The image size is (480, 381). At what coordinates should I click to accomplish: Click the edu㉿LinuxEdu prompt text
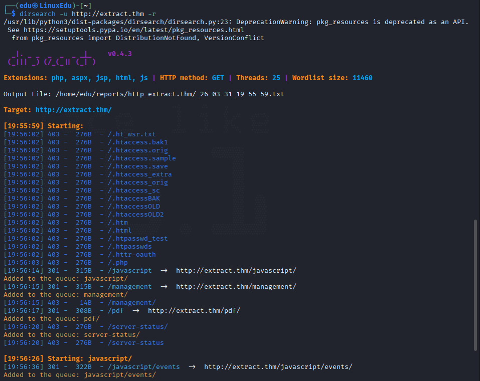pos(46,6)
